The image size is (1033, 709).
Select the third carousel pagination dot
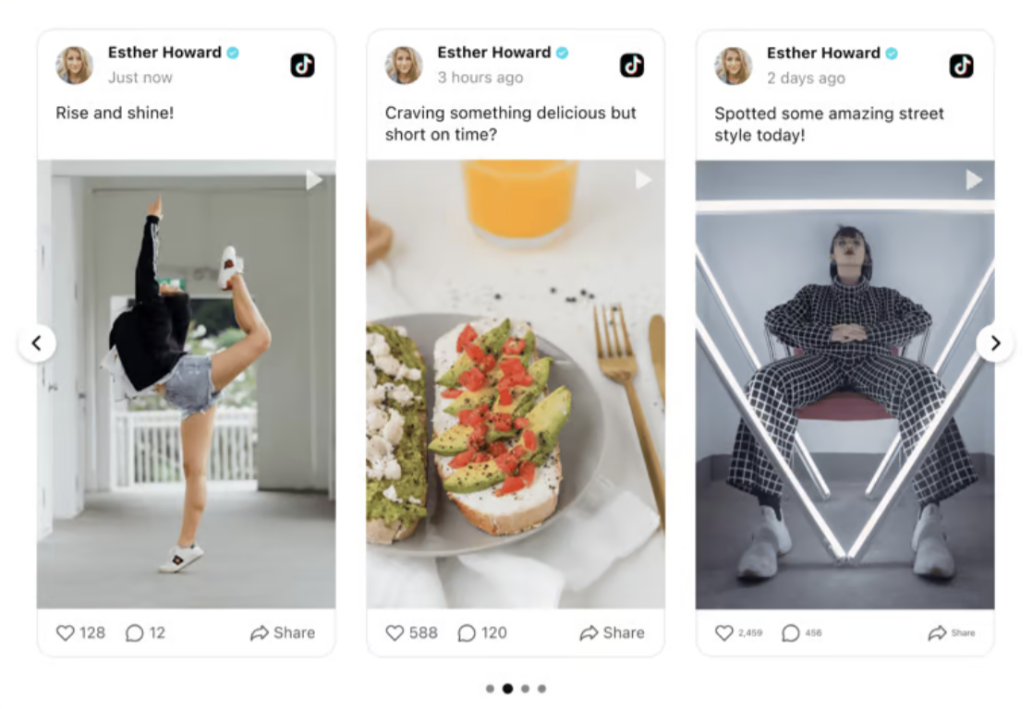525,689
